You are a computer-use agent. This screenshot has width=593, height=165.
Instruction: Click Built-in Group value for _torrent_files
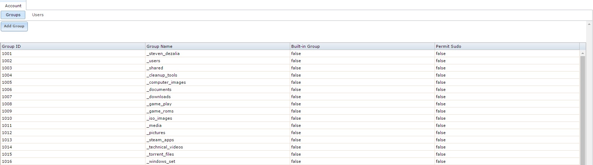296,154
